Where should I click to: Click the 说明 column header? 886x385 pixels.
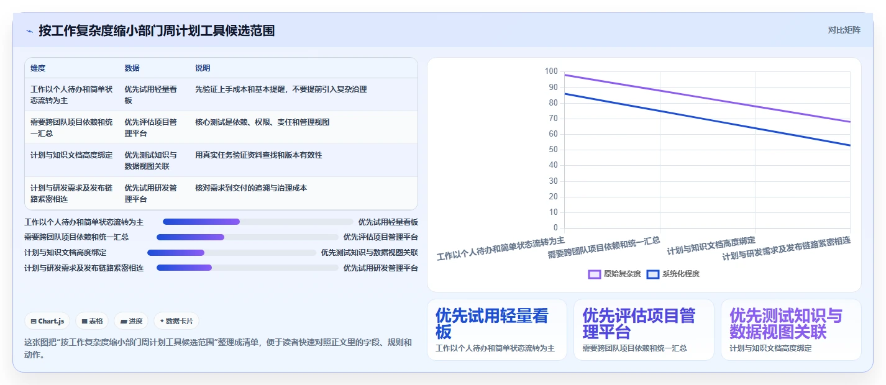[x=303, y=68]
